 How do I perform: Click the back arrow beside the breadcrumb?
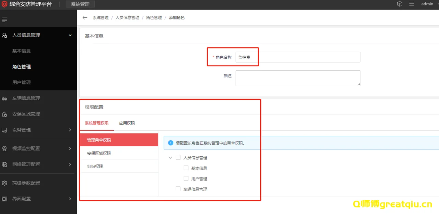point(85,17)
